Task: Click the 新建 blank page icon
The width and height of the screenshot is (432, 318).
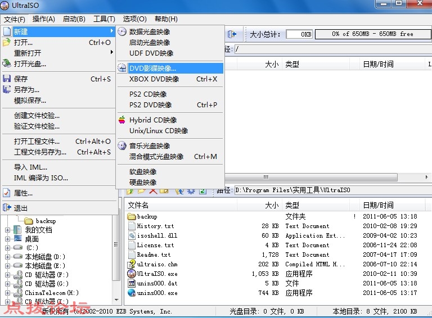Action: 7,31
